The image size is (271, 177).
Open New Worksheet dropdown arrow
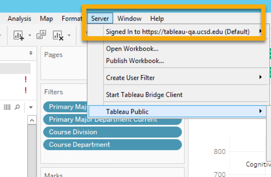[x=30, y=35]
